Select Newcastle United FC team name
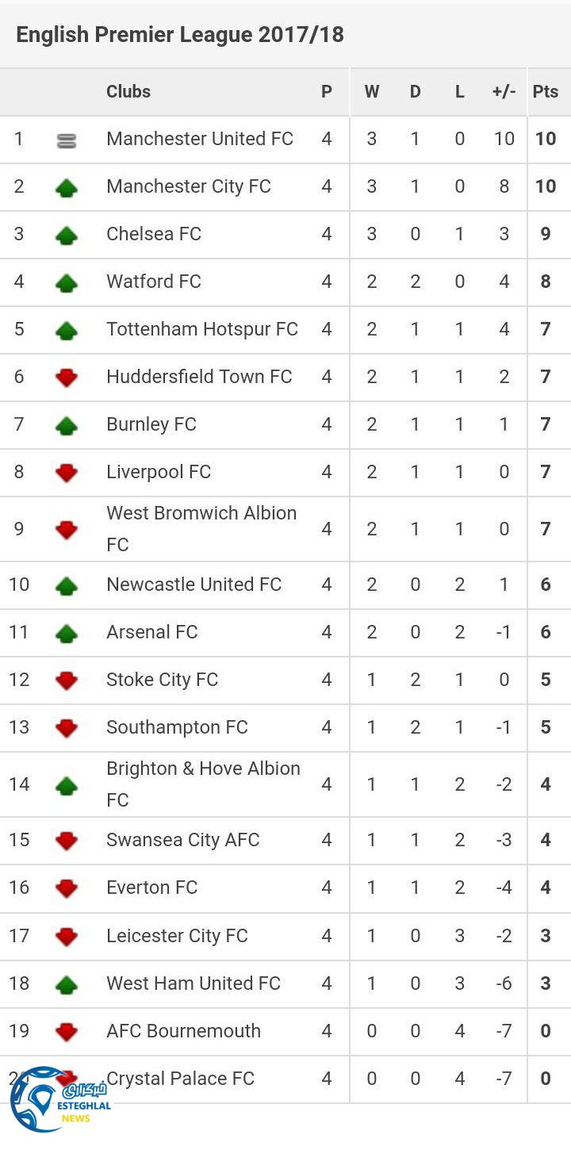Viewport: 571px width, 1150px height. point(194,585)
